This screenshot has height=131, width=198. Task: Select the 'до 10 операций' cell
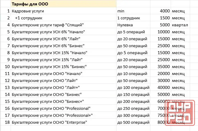[x=133, y=74]
